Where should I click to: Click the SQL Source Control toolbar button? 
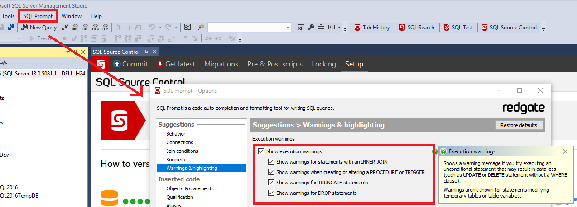(x=509, y=28)
